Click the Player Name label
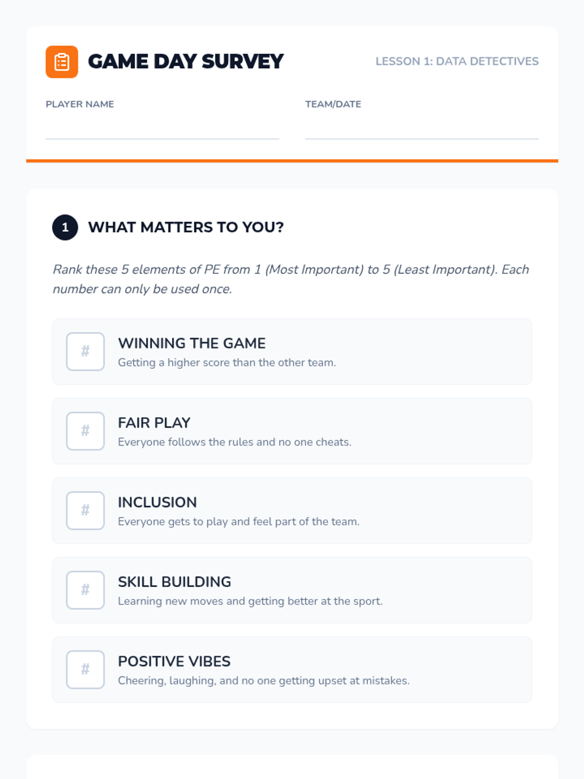The width and height of the screenshot is (584, 779). pyautogui.click(x=80, y=104)
